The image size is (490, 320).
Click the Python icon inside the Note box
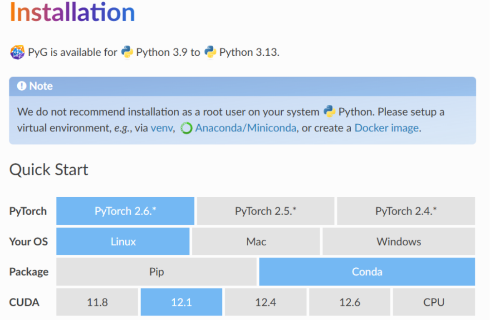[329, 112]
